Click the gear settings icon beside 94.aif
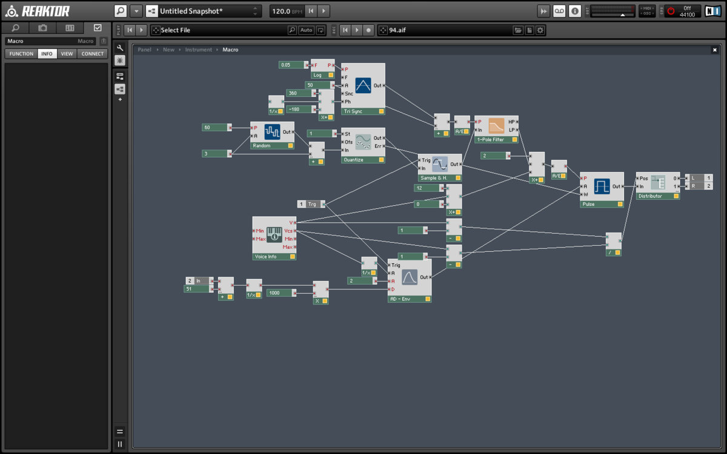Viewport: 727px width, 454px height. click(540, 30)
